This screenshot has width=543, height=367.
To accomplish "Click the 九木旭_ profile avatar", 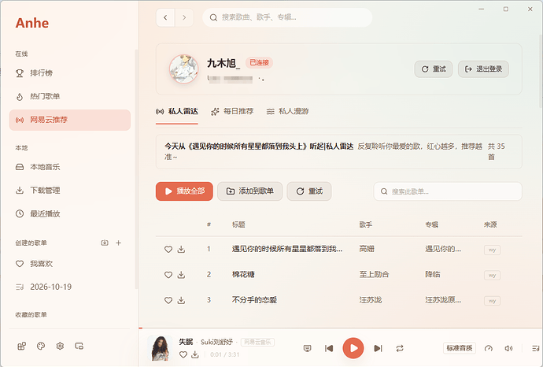I will tap(184, 69).
